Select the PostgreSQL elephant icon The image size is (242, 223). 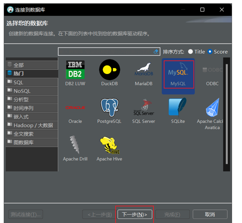click(109, 107)
